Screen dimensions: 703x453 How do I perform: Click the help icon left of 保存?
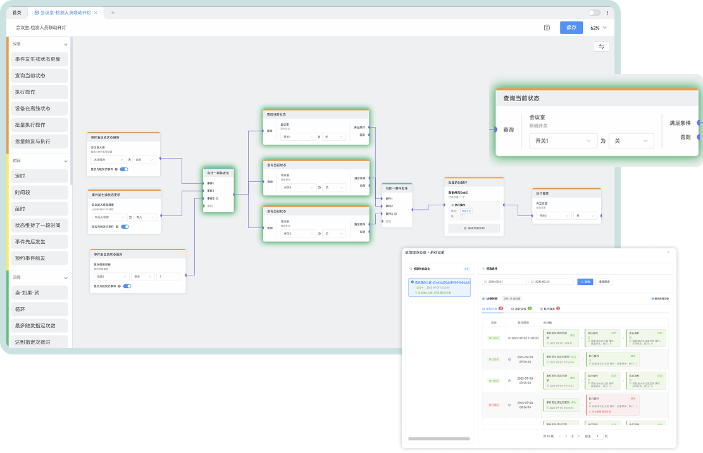click(x=547, y=28)
